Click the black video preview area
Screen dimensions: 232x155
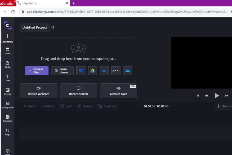[201, 63]
